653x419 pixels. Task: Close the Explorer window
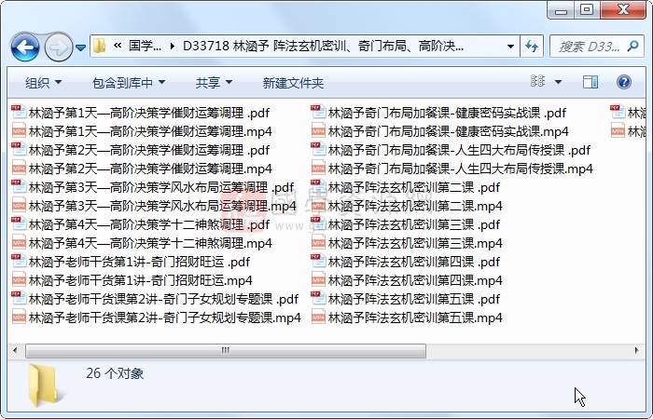(x=623, y=10)
